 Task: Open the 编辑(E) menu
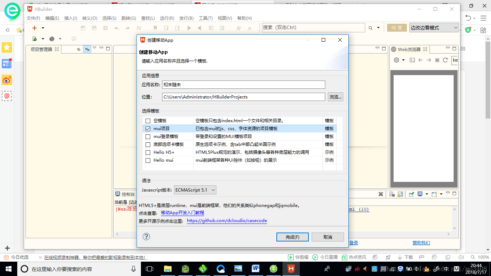pos(52,18)
